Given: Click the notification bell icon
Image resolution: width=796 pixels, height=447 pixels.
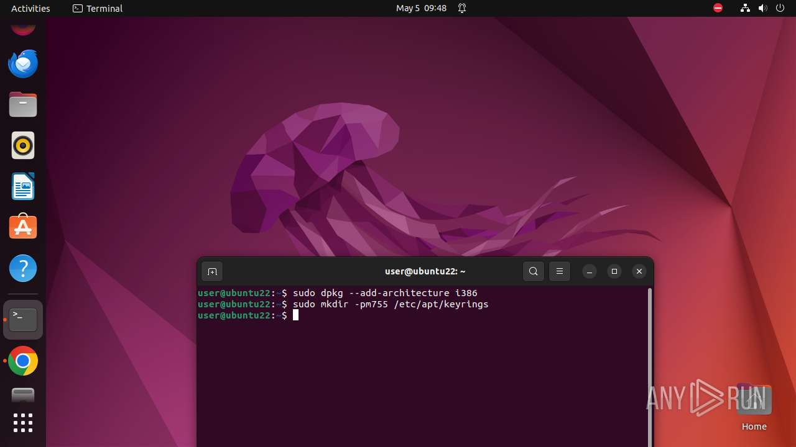Looking at the screenshot, I should pos(462,8).
